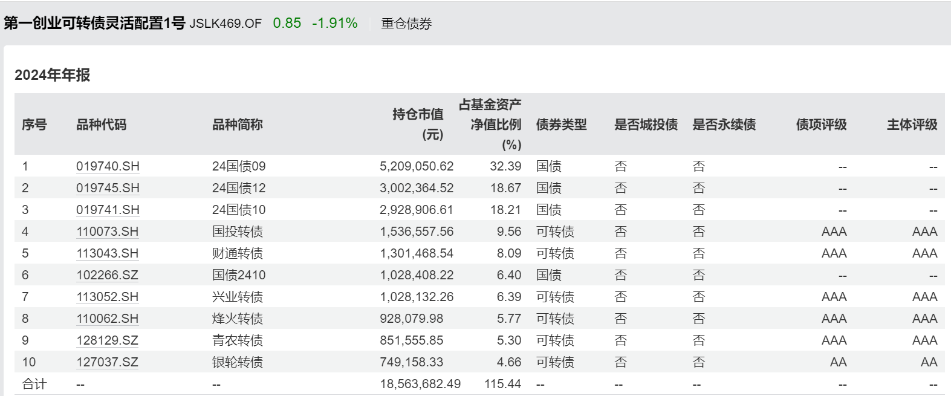Open bond code 102266.SZ link
The height and width of the screenshot is (396, 951).
pos(107,275)
